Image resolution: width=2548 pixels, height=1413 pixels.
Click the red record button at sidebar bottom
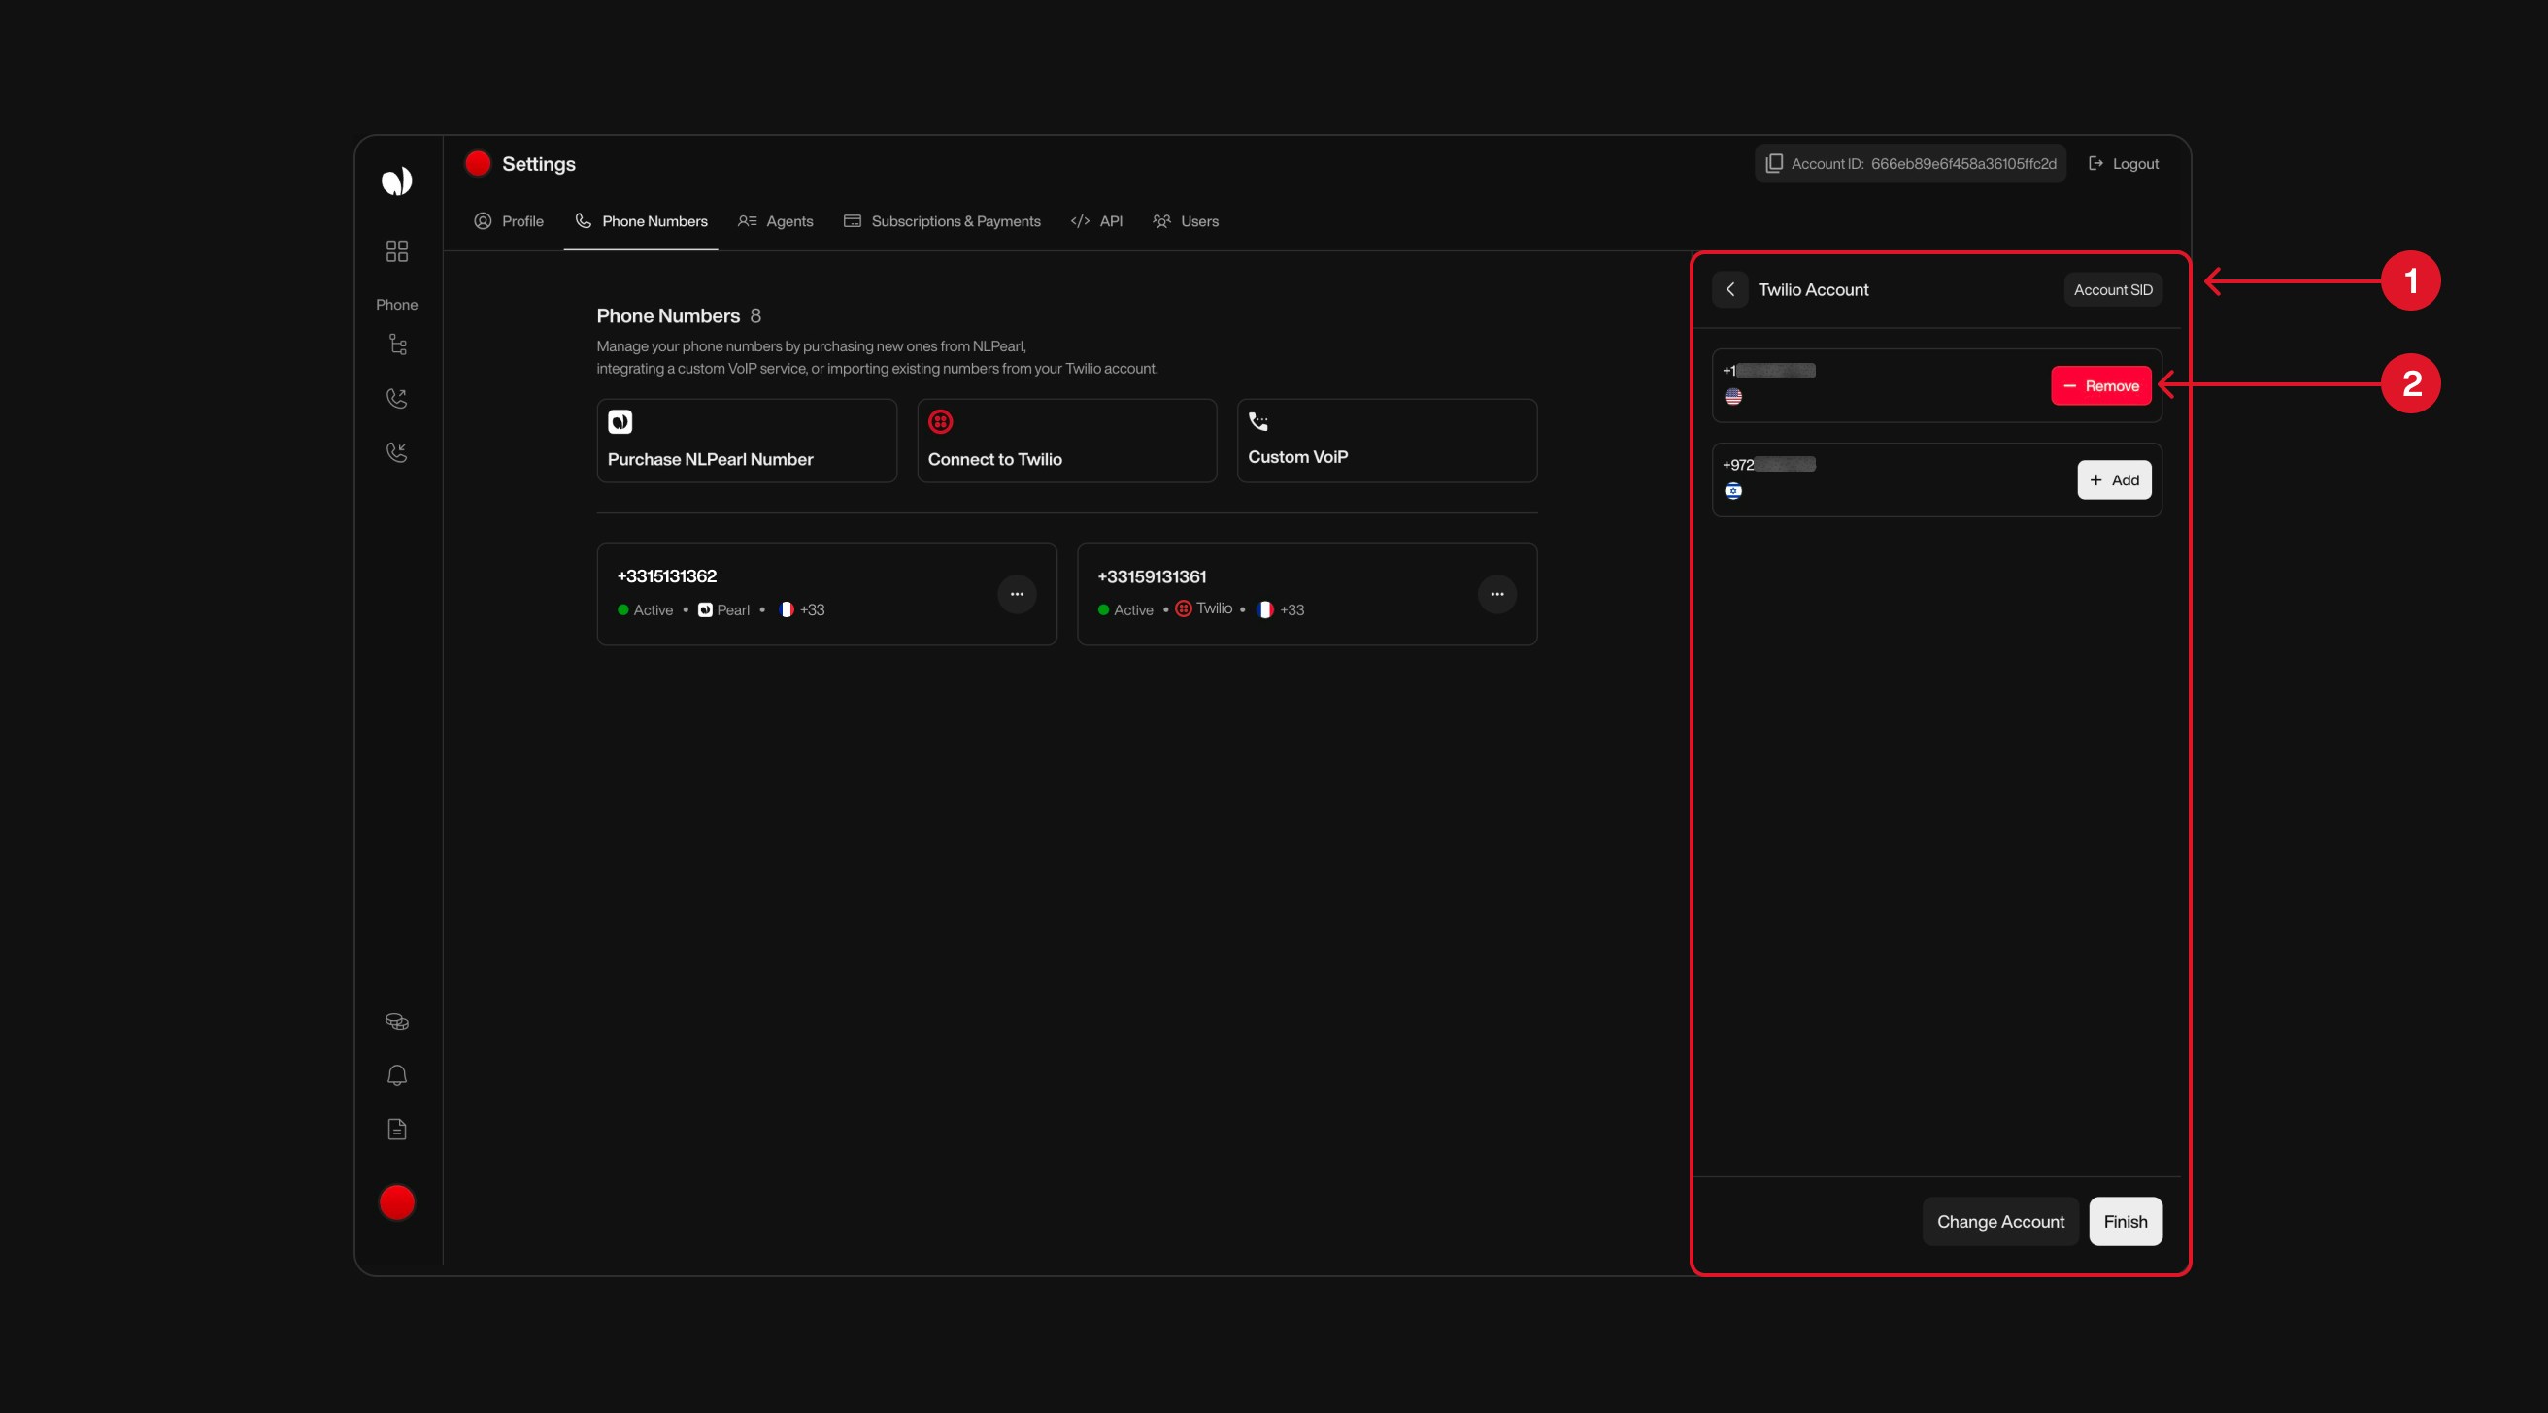396,1201
